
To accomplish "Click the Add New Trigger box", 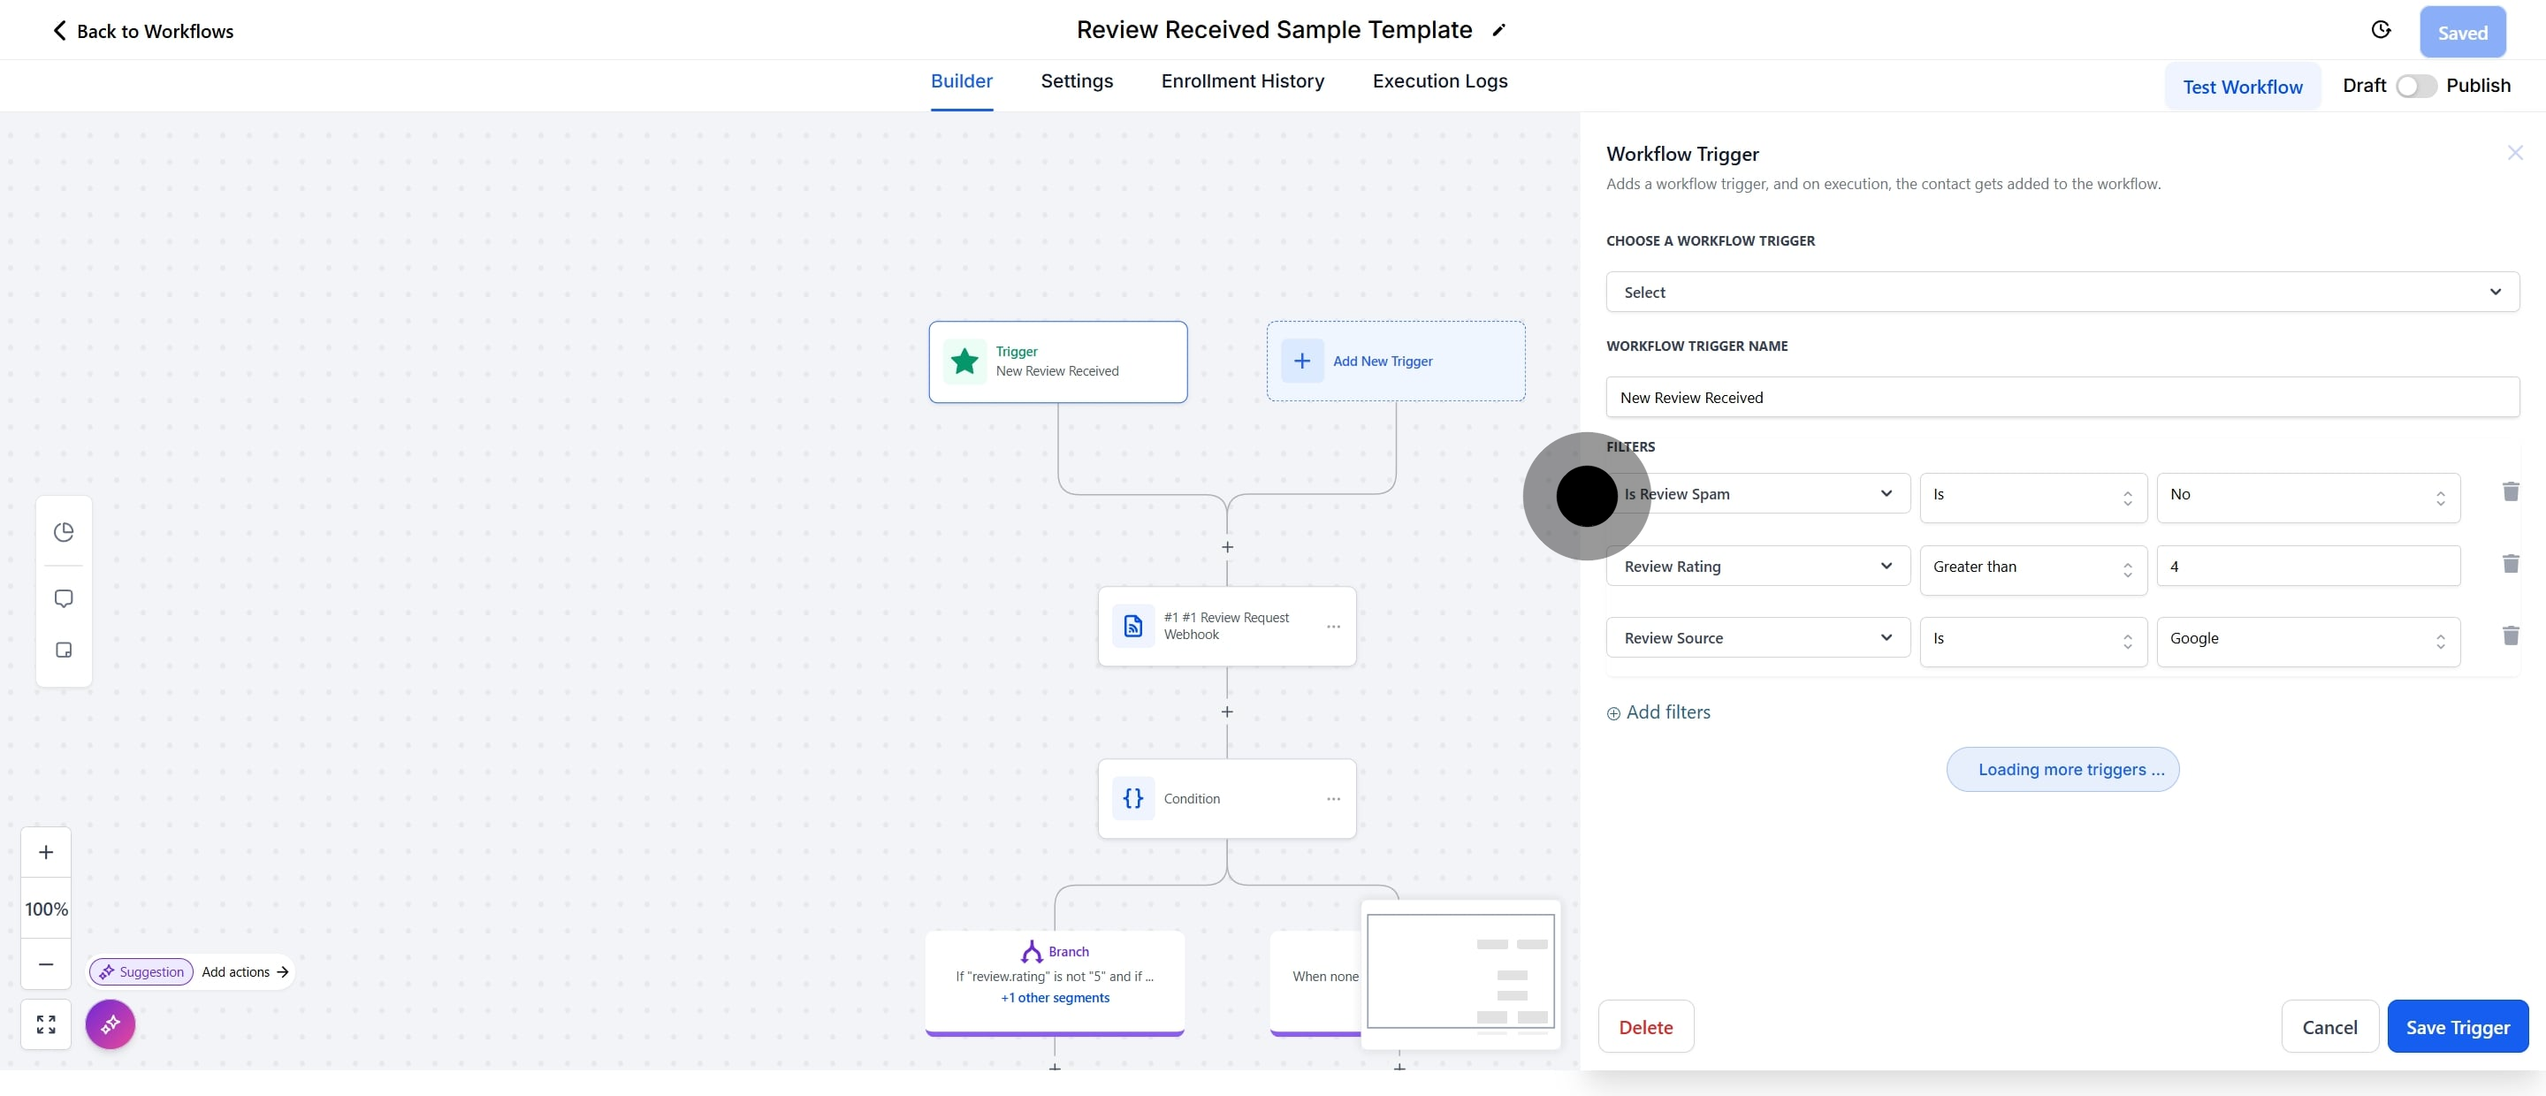I will point(1396,362).
